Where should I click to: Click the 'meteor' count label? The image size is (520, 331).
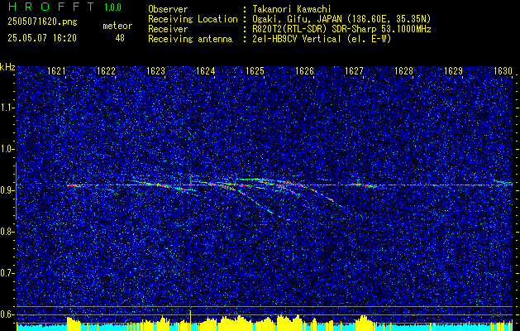coord(117,26)
